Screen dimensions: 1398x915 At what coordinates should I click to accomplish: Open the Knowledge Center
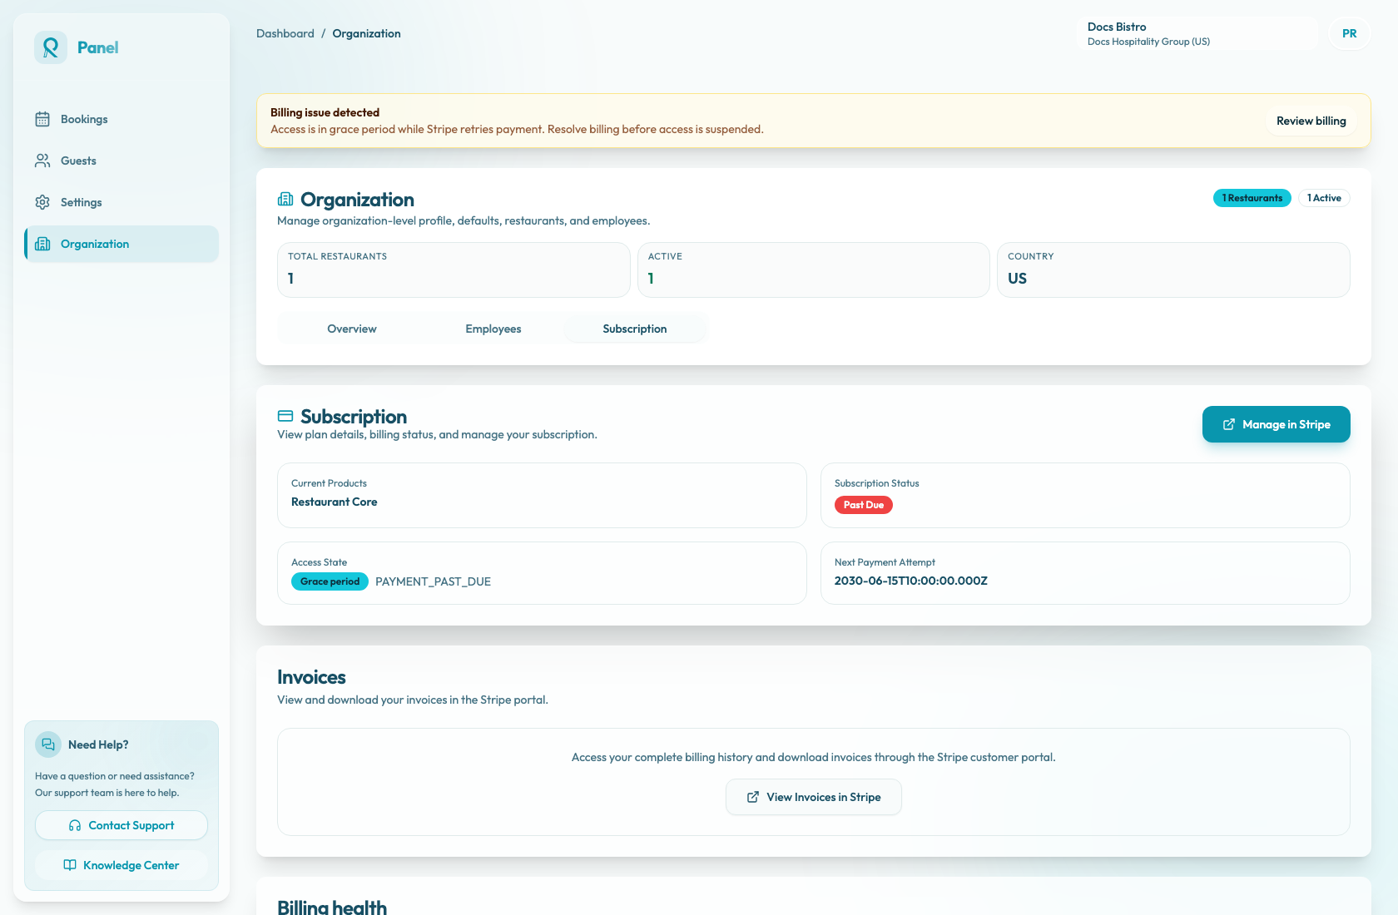point(121,865)
